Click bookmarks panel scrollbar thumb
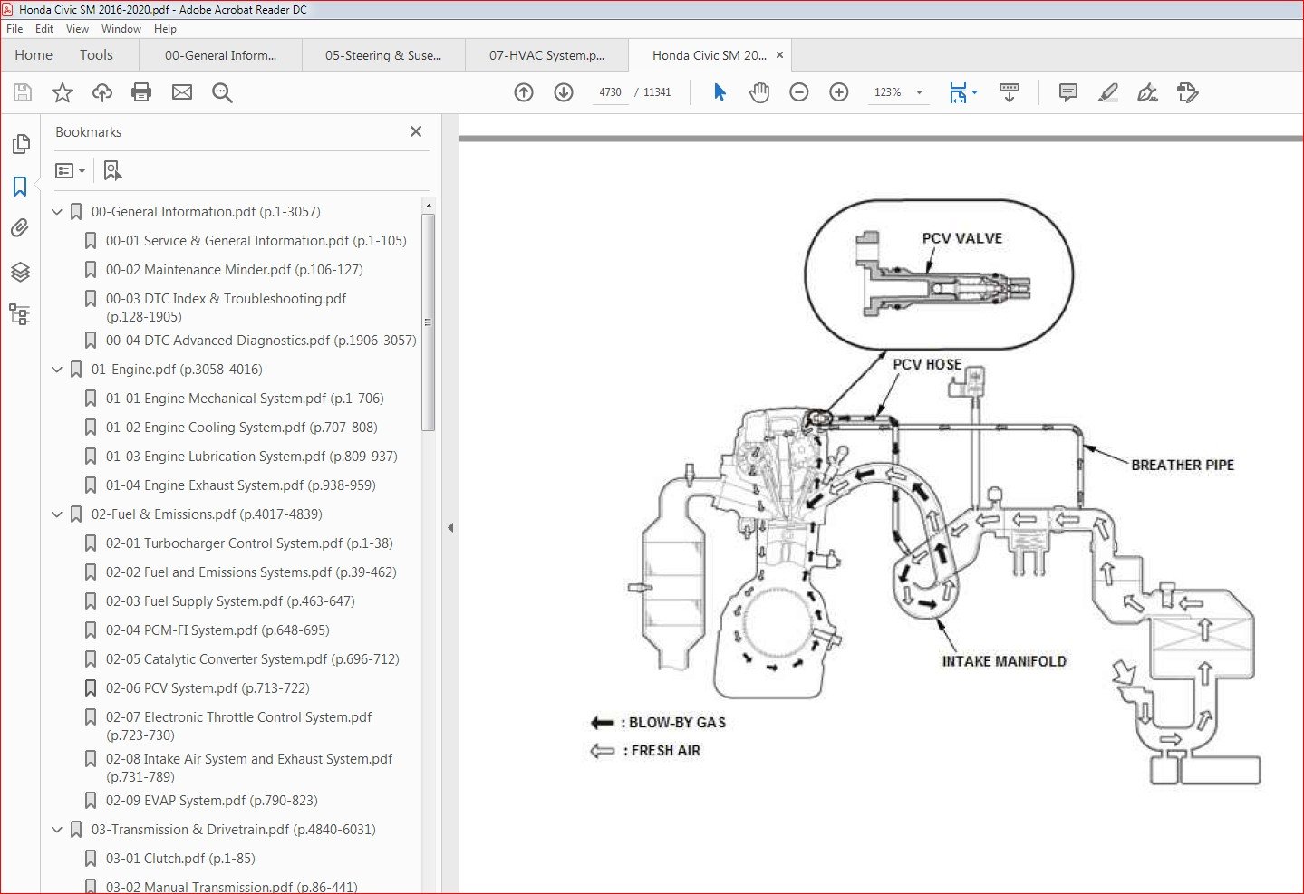The width and height of the screenshot is (1304, 894). pos(429,322)
